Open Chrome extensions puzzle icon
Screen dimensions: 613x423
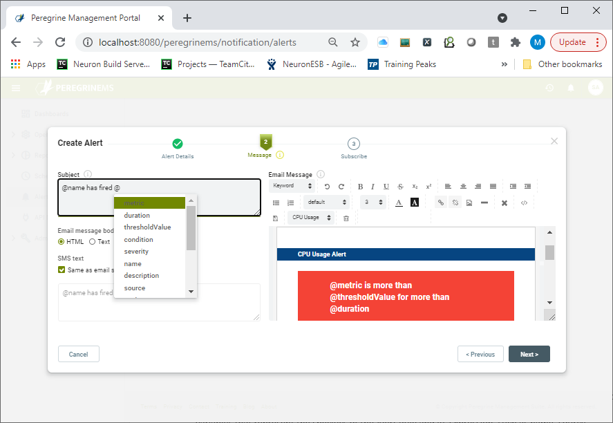point(516,42)
